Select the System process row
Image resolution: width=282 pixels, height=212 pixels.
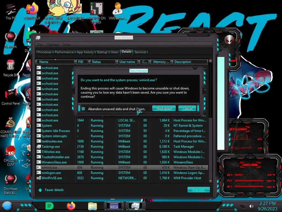[x=122, y=126]
